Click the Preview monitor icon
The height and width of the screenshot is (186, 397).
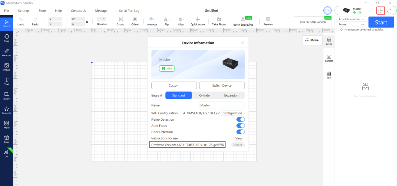(268, 19)
